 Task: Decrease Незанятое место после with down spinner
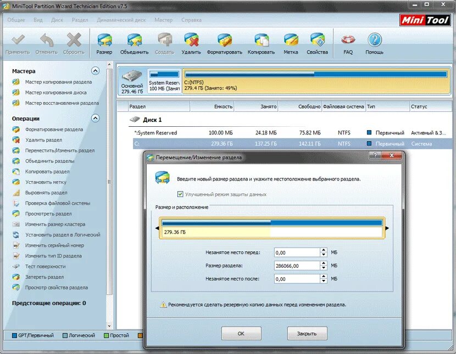(x=324, y=281)
